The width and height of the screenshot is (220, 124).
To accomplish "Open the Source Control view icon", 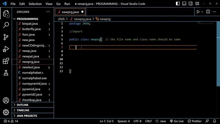I will point(6,37).
